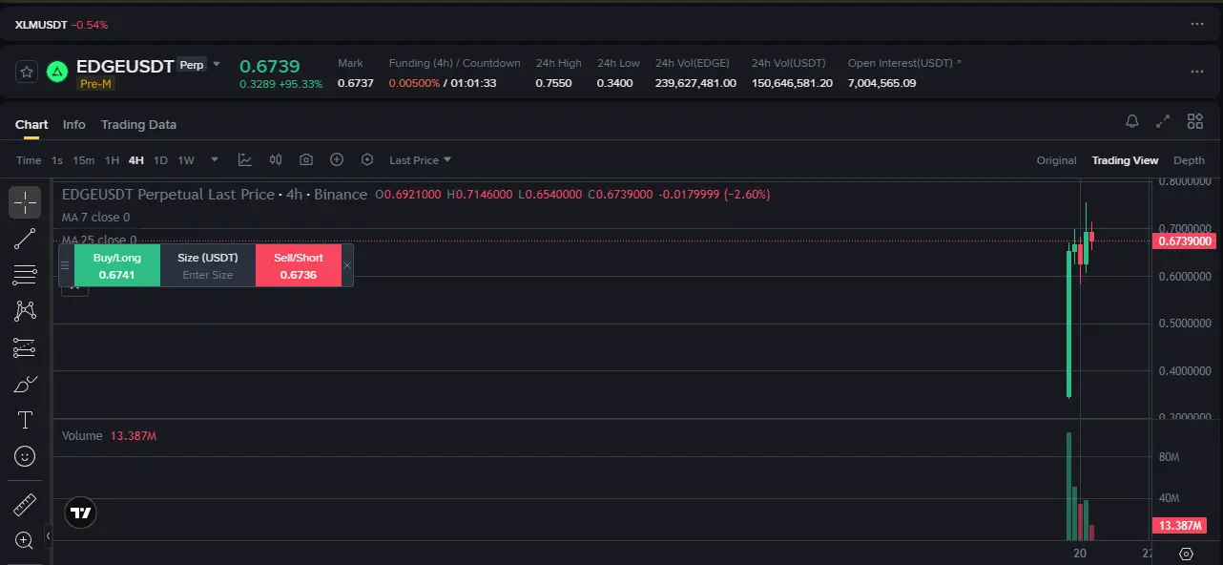Click the add plus circle icon
This screenshot has width=1223, height=565.
click(337, 159)
